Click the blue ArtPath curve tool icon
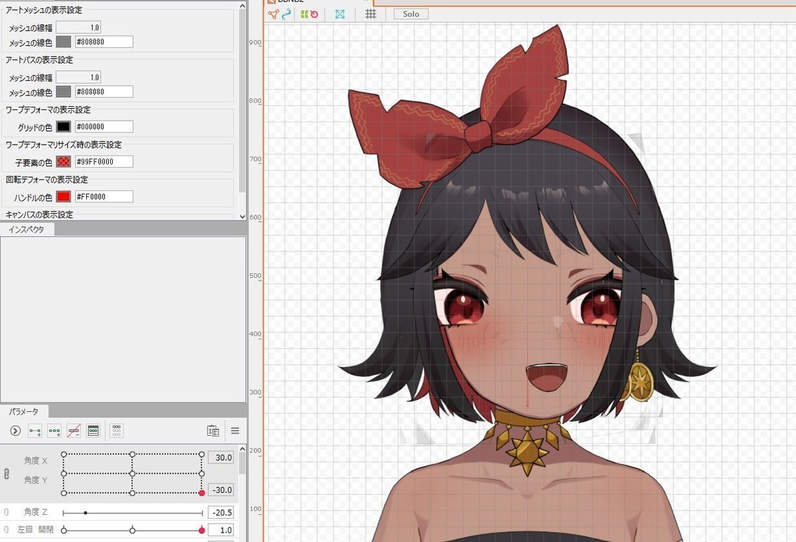The width and height of the screenshot is (796, 542). [x=287, y=14]
